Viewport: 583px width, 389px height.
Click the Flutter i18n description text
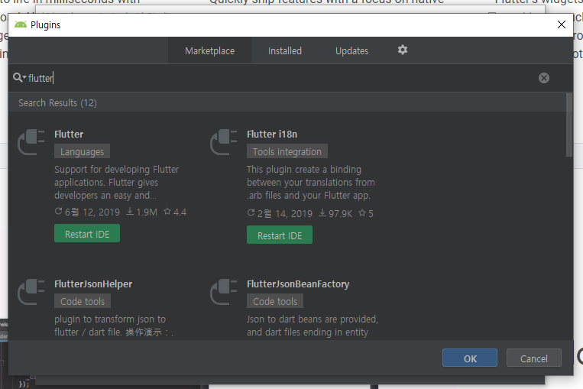coord(311,182)
